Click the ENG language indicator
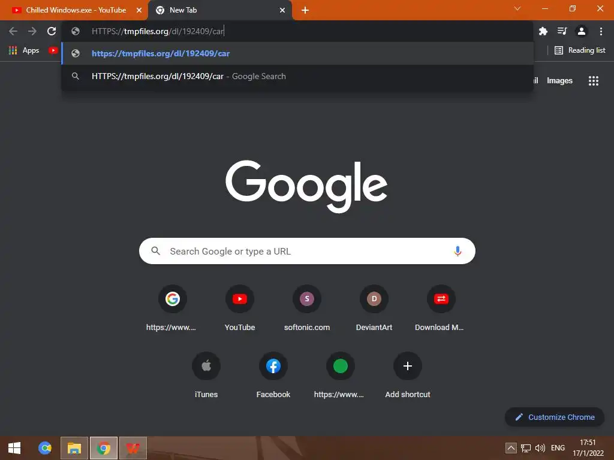Viewport: 614px width, 460px height. click(558, 448)
